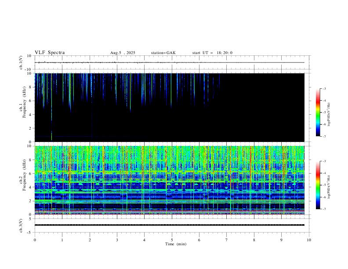Image resolution: width=348 pixels, height=269 pixels.
Task: Click the "Time (min)" axis title
Action: [x=176, y=244]
